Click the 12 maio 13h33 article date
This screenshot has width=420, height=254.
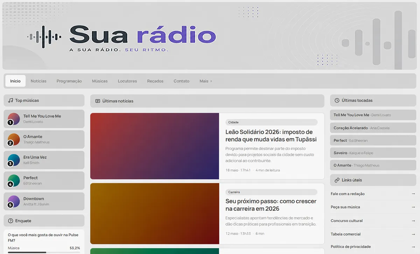(x=238, y=234)
